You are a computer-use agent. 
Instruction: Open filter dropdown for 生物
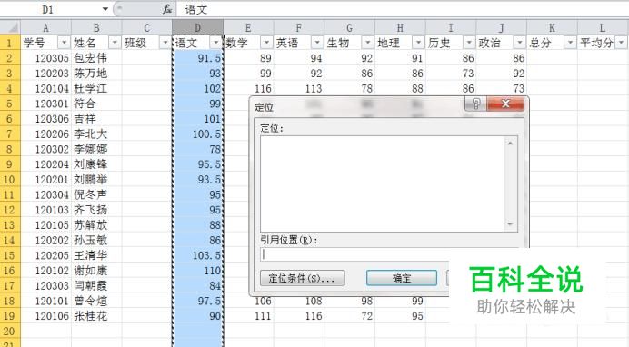click(367, 42)
